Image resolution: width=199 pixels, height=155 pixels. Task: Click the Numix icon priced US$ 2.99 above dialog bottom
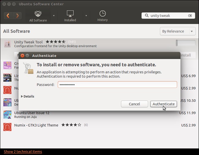[x=7, y=90]
